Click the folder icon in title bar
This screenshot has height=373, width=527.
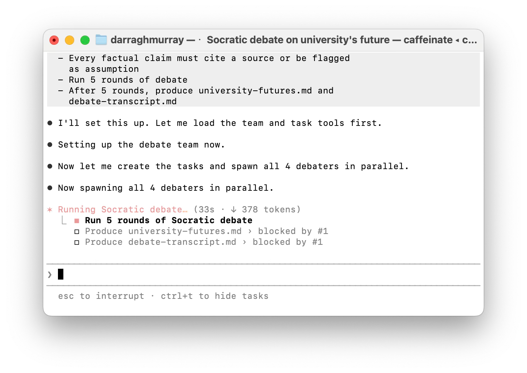(101, 40)
